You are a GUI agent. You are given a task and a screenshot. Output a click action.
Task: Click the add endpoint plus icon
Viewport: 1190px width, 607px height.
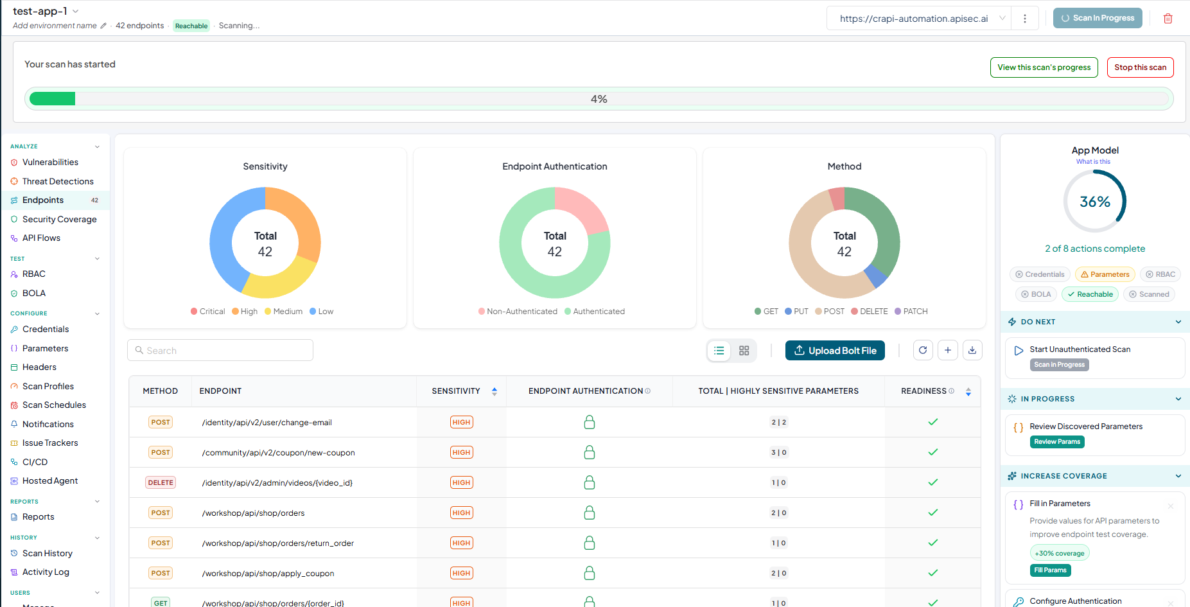click(x=948, y=350)
